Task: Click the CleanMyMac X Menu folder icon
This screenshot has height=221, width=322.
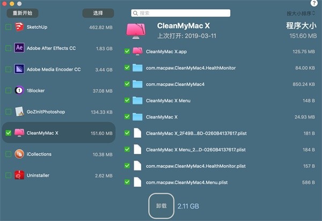Action: [137, 100]
